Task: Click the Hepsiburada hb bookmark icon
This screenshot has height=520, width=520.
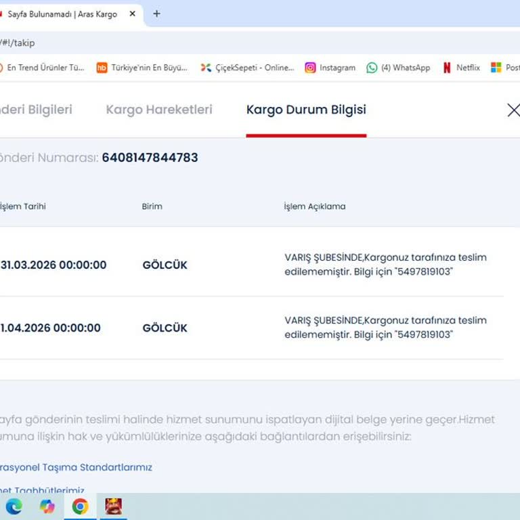Action: point(102,68)
